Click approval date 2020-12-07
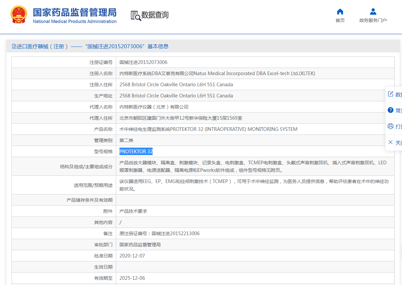The height and width of the screenshot is (285, 402). point(132,256)
